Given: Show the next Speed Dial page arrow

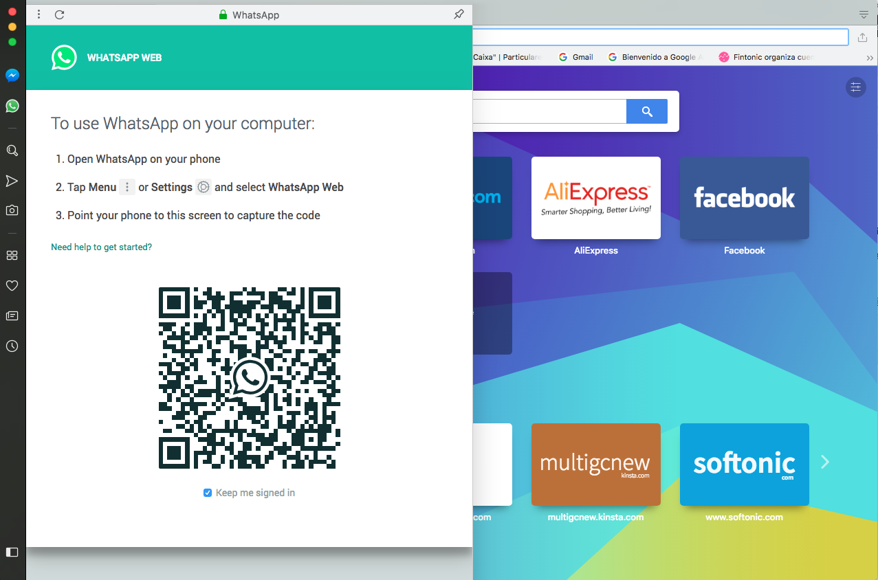Looking at the screenshot, I should pos(825,462).
